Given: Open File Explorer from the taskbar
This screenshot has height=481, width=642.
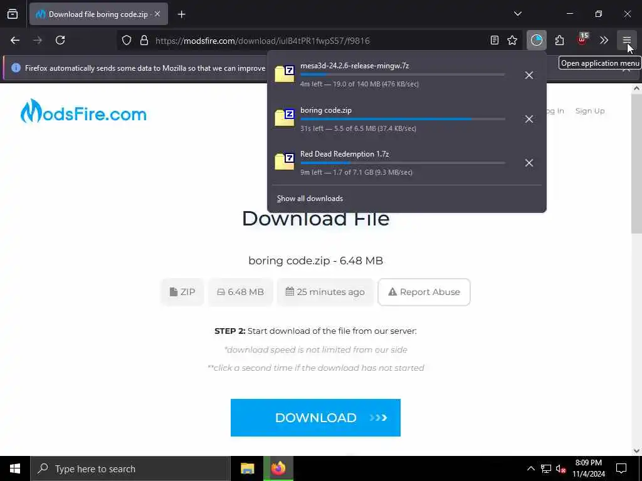Looking at the screenshot, I should pyautogui.click(x=247, y=468).
